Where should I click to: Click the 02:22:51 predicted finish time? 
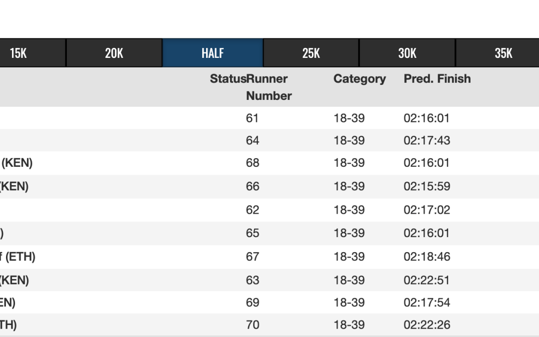pos(427,280)
